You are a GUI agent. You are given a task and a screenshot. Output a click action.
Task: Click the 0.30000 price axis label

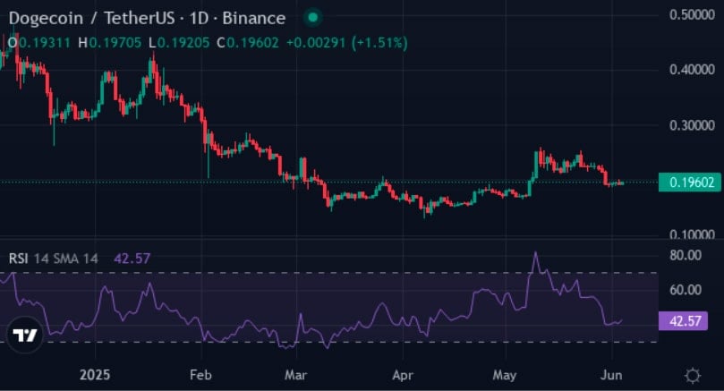692,125
